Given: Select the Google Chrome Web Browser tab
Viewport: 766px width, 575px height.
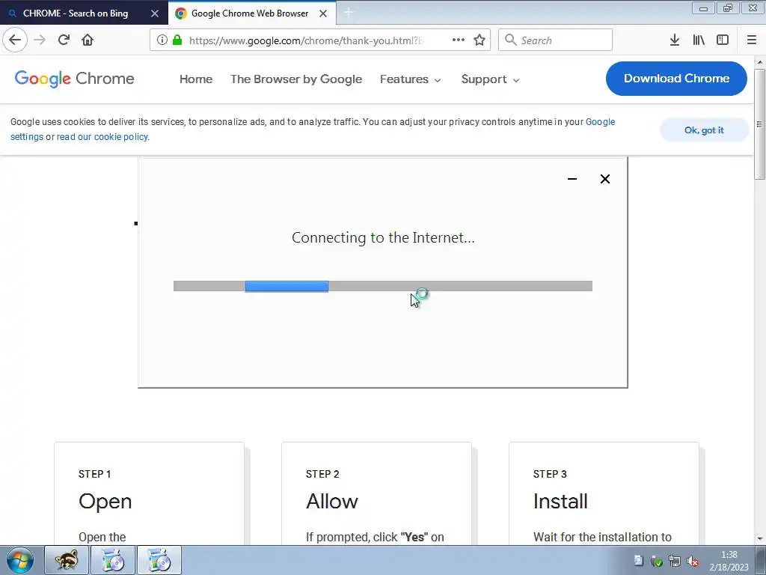Looking at the screenshot, I should pyautogui.click(x=250, y=13).
